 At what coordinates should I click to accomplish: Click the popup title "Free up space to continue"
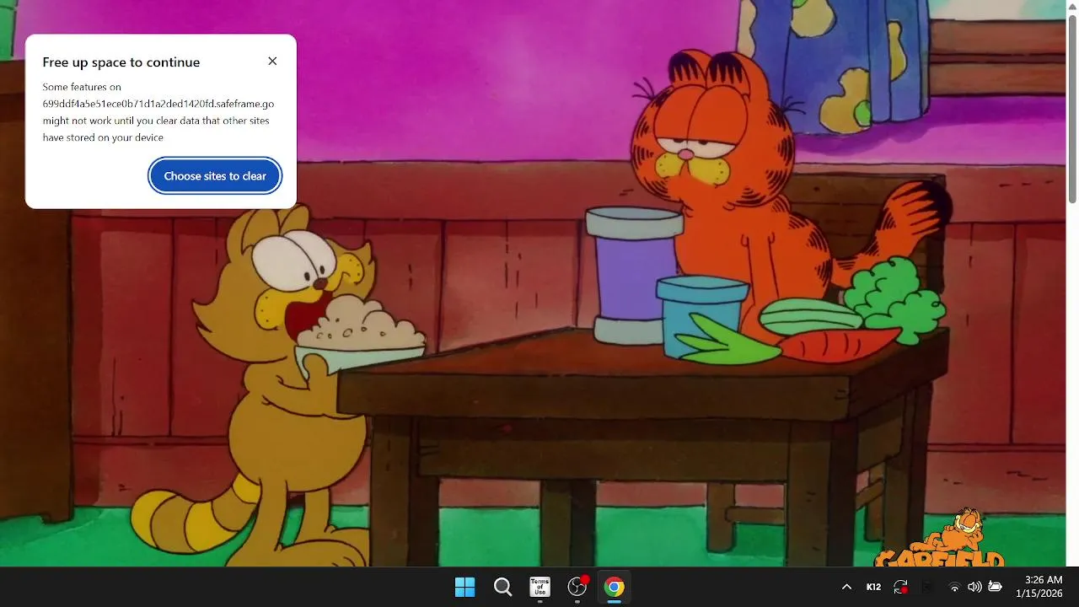click(121, 62)
